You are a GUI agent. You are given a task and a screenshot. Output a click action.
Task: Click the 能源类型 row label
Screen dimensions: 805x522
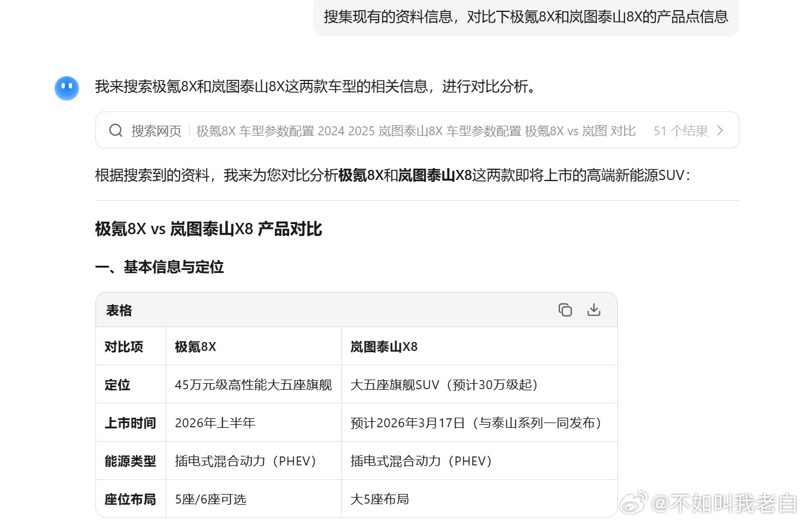tap(130, 461)
